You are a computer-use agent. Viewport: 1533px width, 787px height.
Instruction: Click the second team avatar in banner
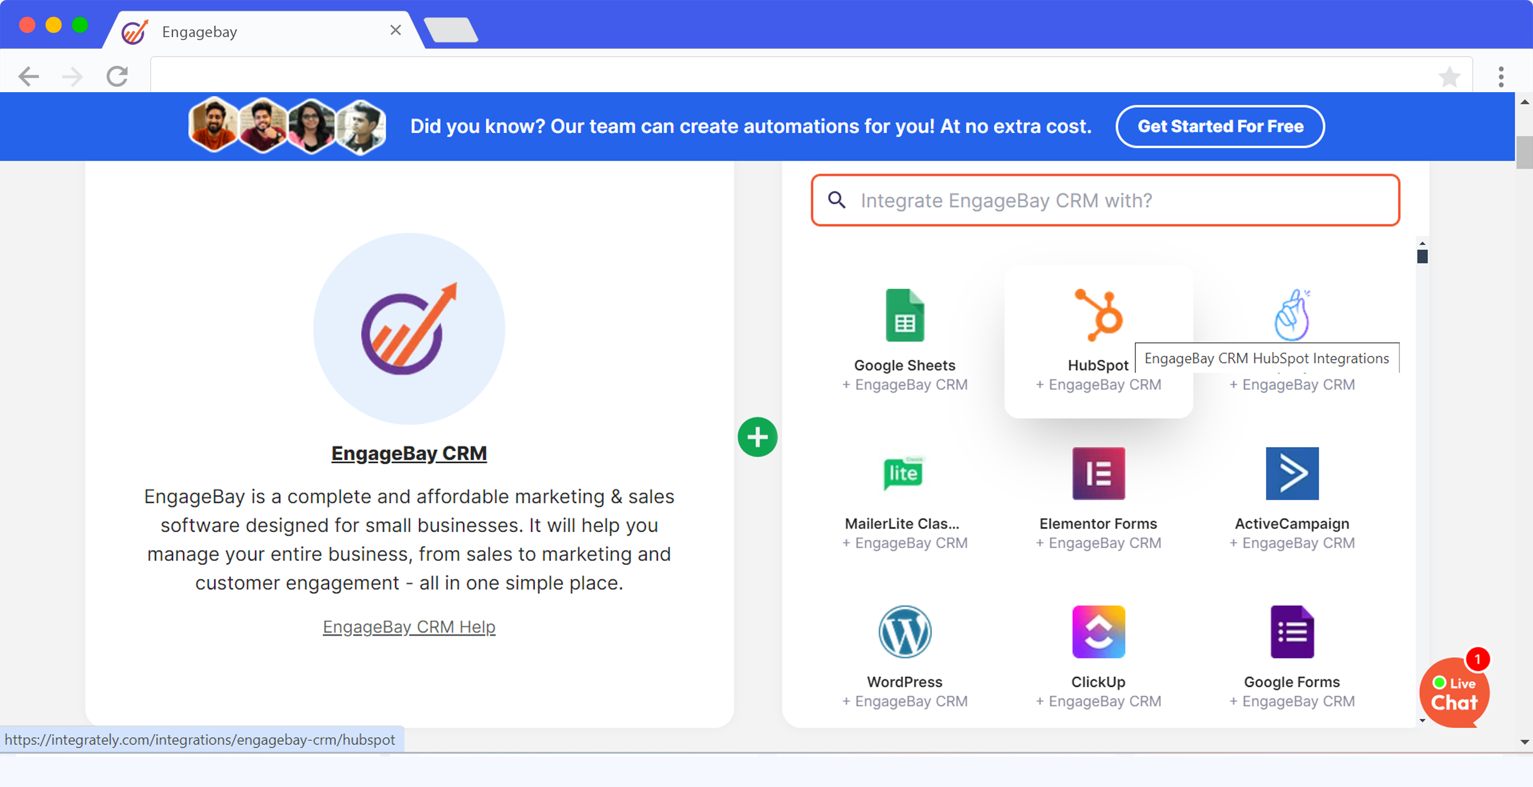262,125
